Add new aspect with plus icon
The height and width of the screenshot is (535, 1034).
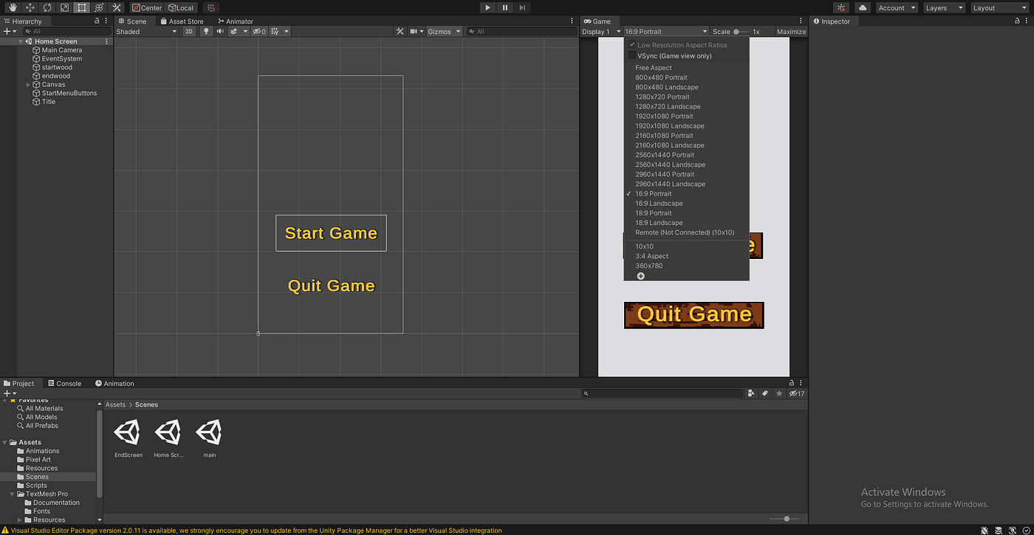[640, 276]
